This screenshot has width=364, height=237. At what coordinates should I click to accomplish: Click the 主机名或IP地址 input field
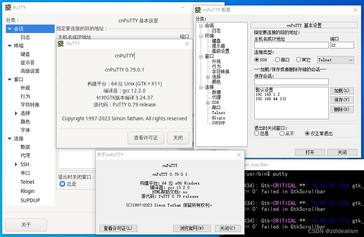pos(291,45)
